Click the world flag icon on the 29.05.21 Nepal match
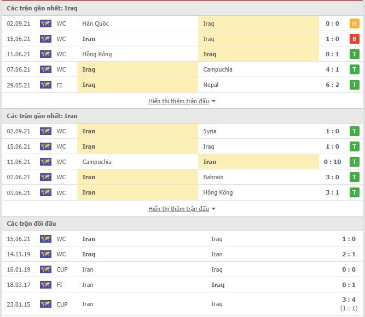 (x=45, y=85)
